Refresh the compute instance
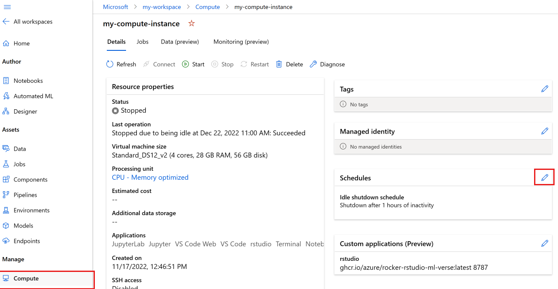Viewport: 558px width, 289px height. 121,64
